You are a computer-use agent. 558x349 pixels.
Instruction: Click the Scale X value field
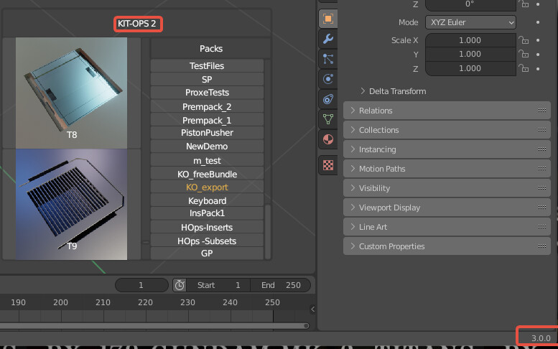(x=470, y=40)
